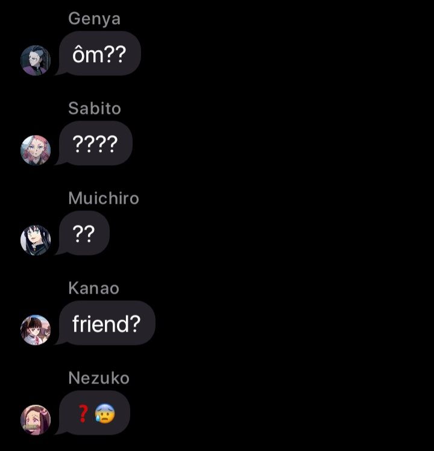Click the Sabito sender name
The height and width of the screenshot is (451, 434).
pyautogui.click(x=95, y=109)
